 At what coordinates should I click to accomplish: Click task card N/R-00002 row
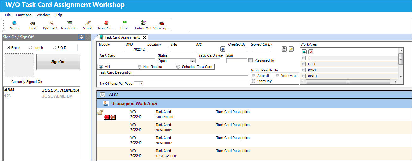click(x=254, y=140)
